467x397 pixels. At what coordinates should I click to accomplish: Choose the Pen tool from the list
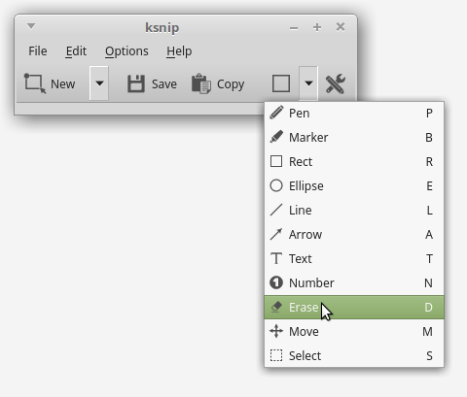tap(354, 114)
